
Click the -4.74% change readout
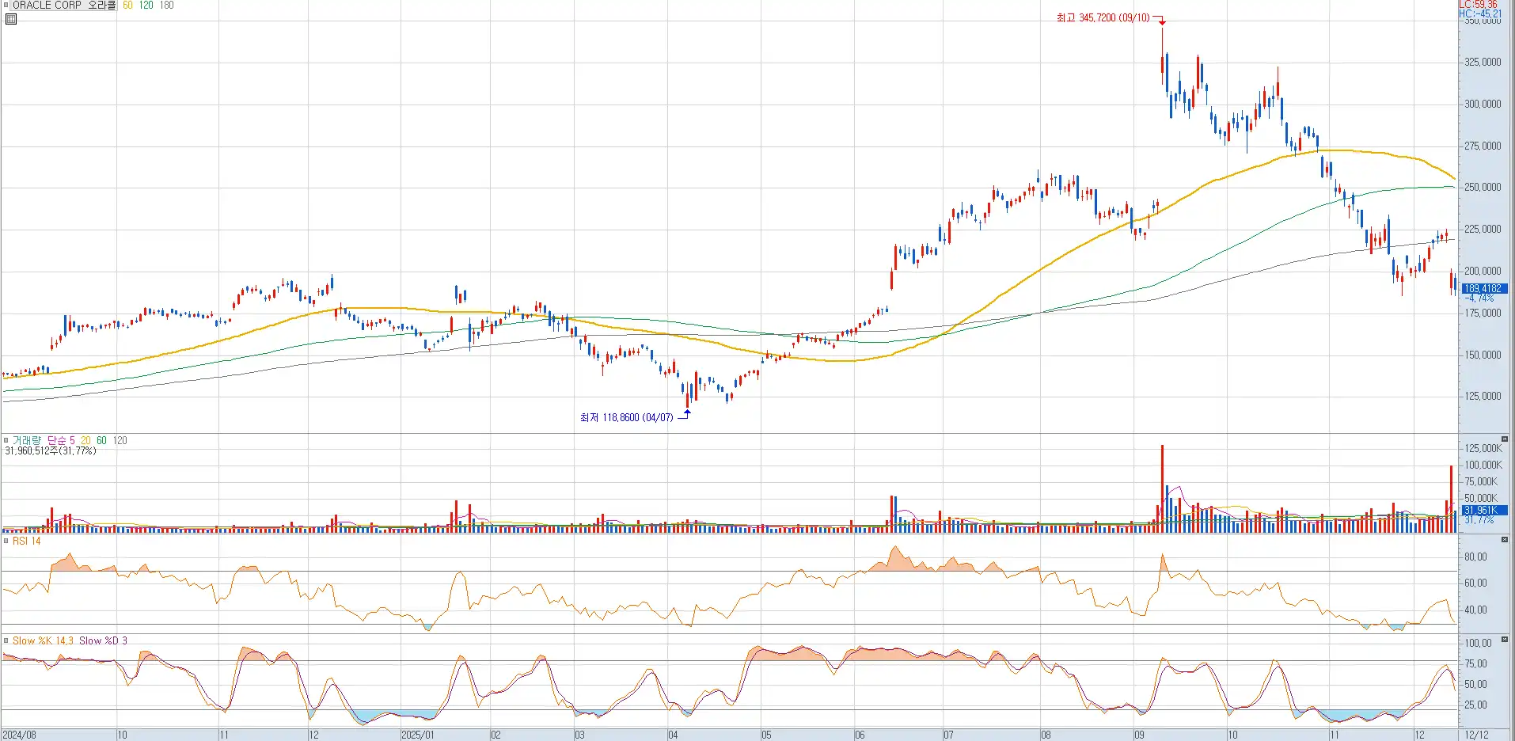(1479, 298)
